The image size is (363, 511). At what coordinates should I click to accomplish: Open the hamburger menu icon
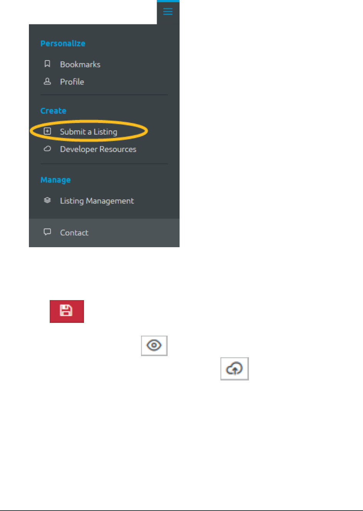(x=168, y=12)
